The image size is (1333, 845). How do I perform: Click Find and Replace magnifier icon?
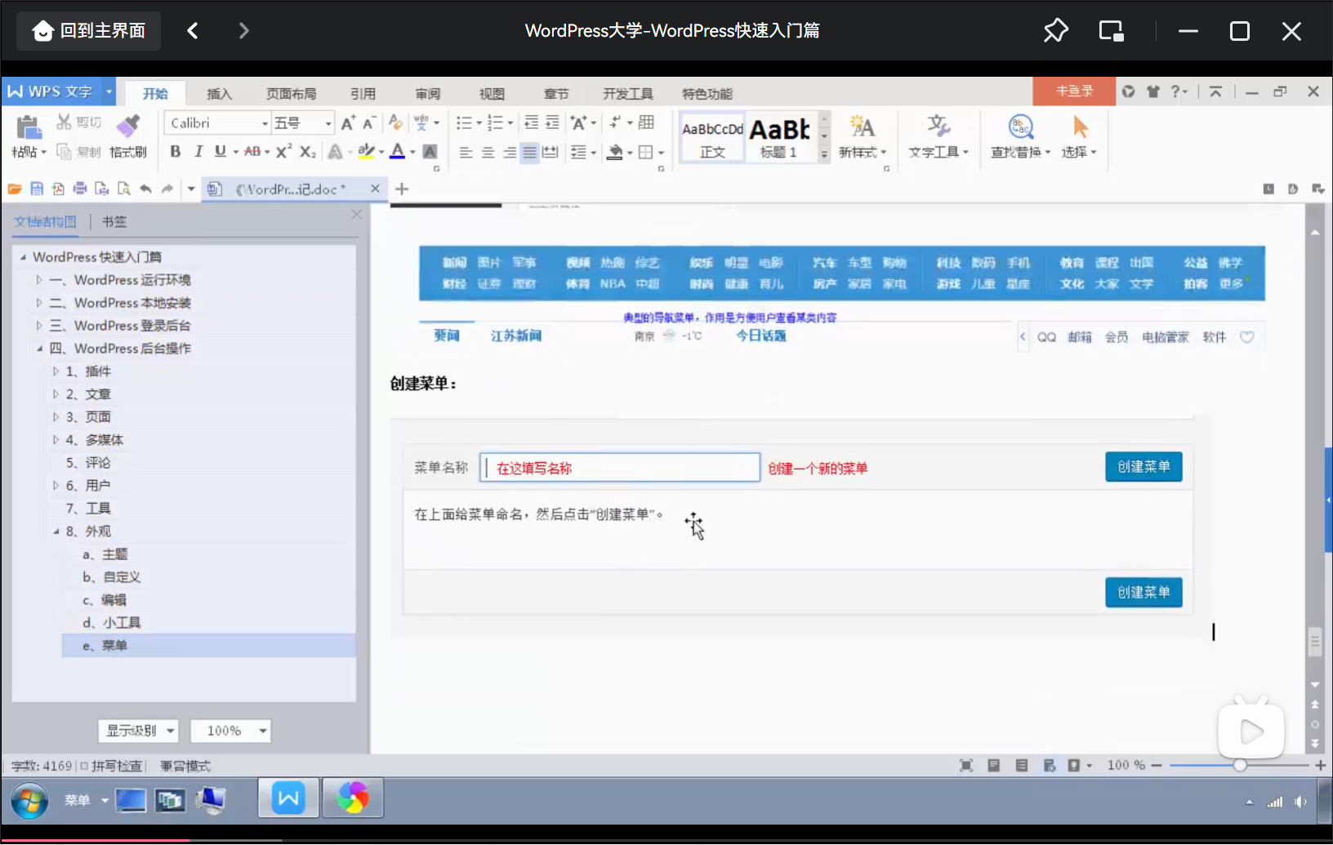click(x=1021, y=127)
